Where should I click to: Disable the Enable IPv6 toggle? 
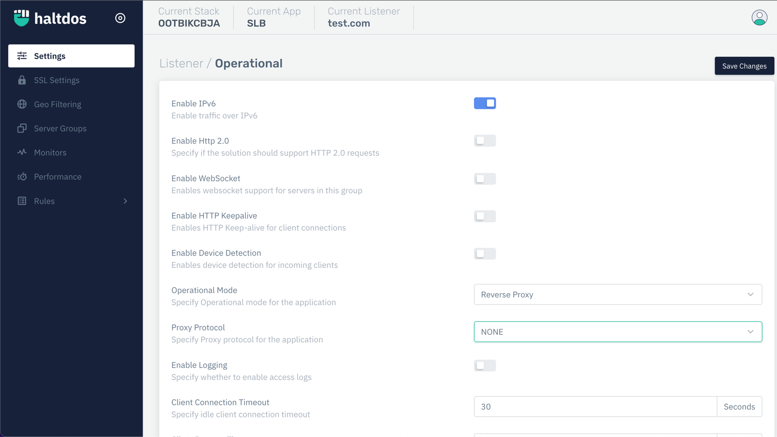485,104
